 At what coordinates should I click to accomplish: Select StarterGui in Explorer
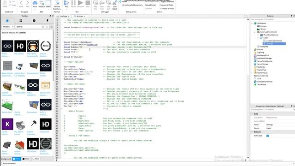click(261, 67)
